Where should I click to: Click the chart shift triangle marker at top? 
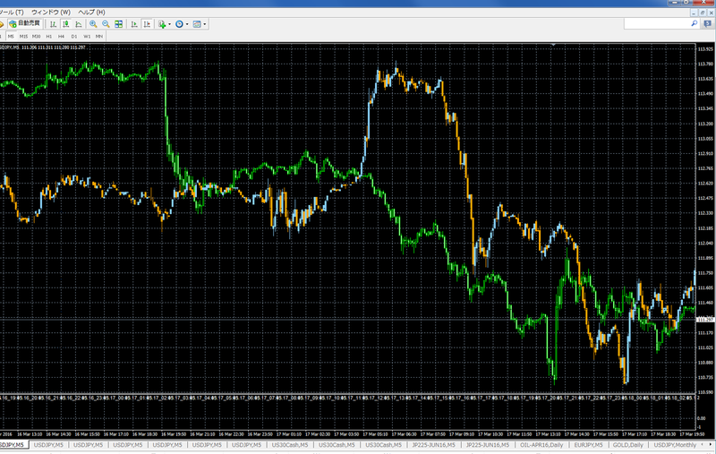point(553,45)
